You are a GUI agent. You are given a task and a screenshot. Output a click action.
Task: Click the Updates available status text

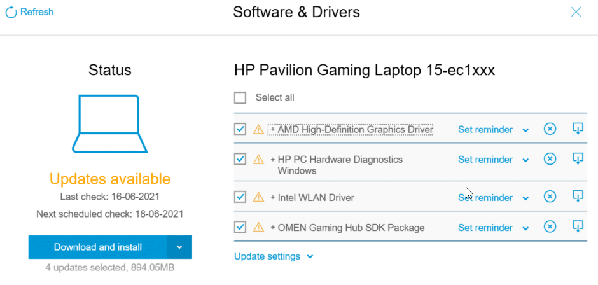point(110,179)
